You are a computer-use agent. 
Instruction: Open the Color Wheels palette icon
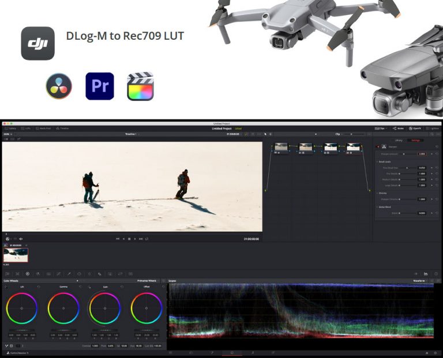[x=28, y=274]
